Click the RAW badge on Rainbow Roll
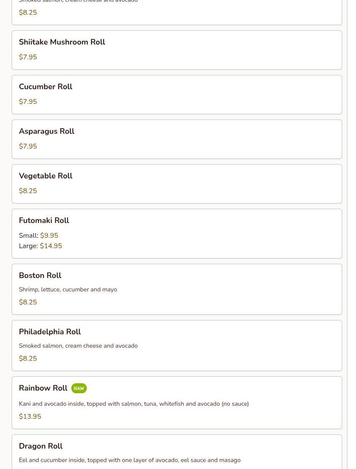Viewport: 356px width, 469px height. 79,388
